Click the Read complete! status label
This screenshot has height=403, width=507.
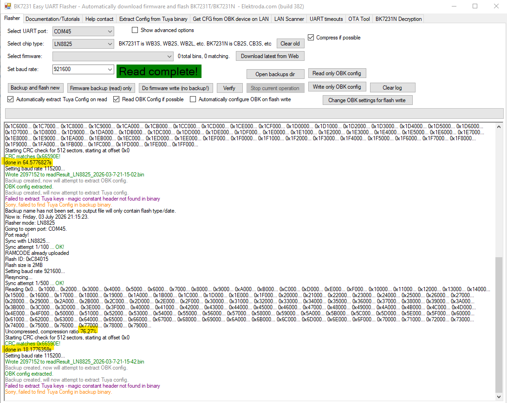pyautogui.click(x=159, y=71)
